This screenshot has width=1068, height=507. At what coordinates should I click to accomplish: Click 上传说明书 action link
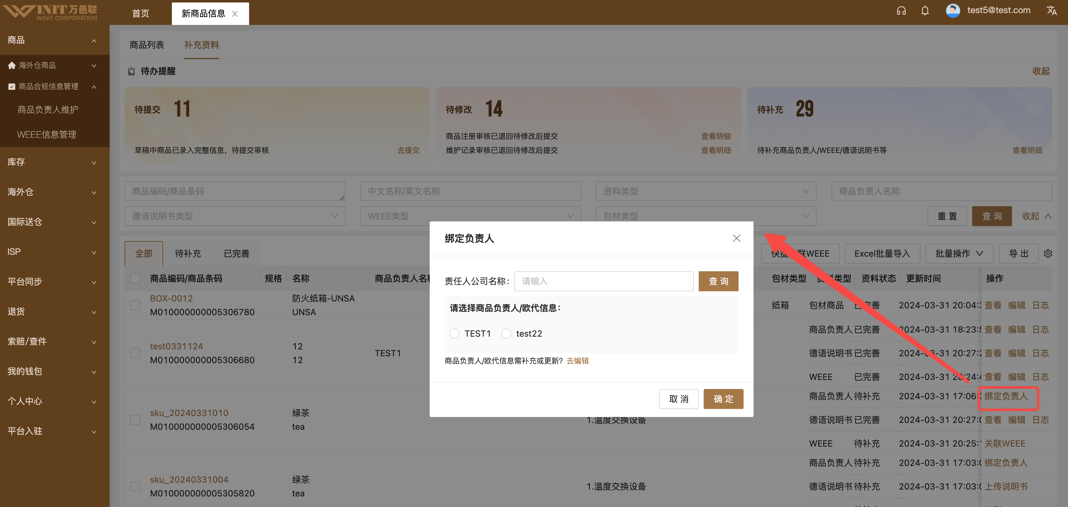pos(1006,486)
